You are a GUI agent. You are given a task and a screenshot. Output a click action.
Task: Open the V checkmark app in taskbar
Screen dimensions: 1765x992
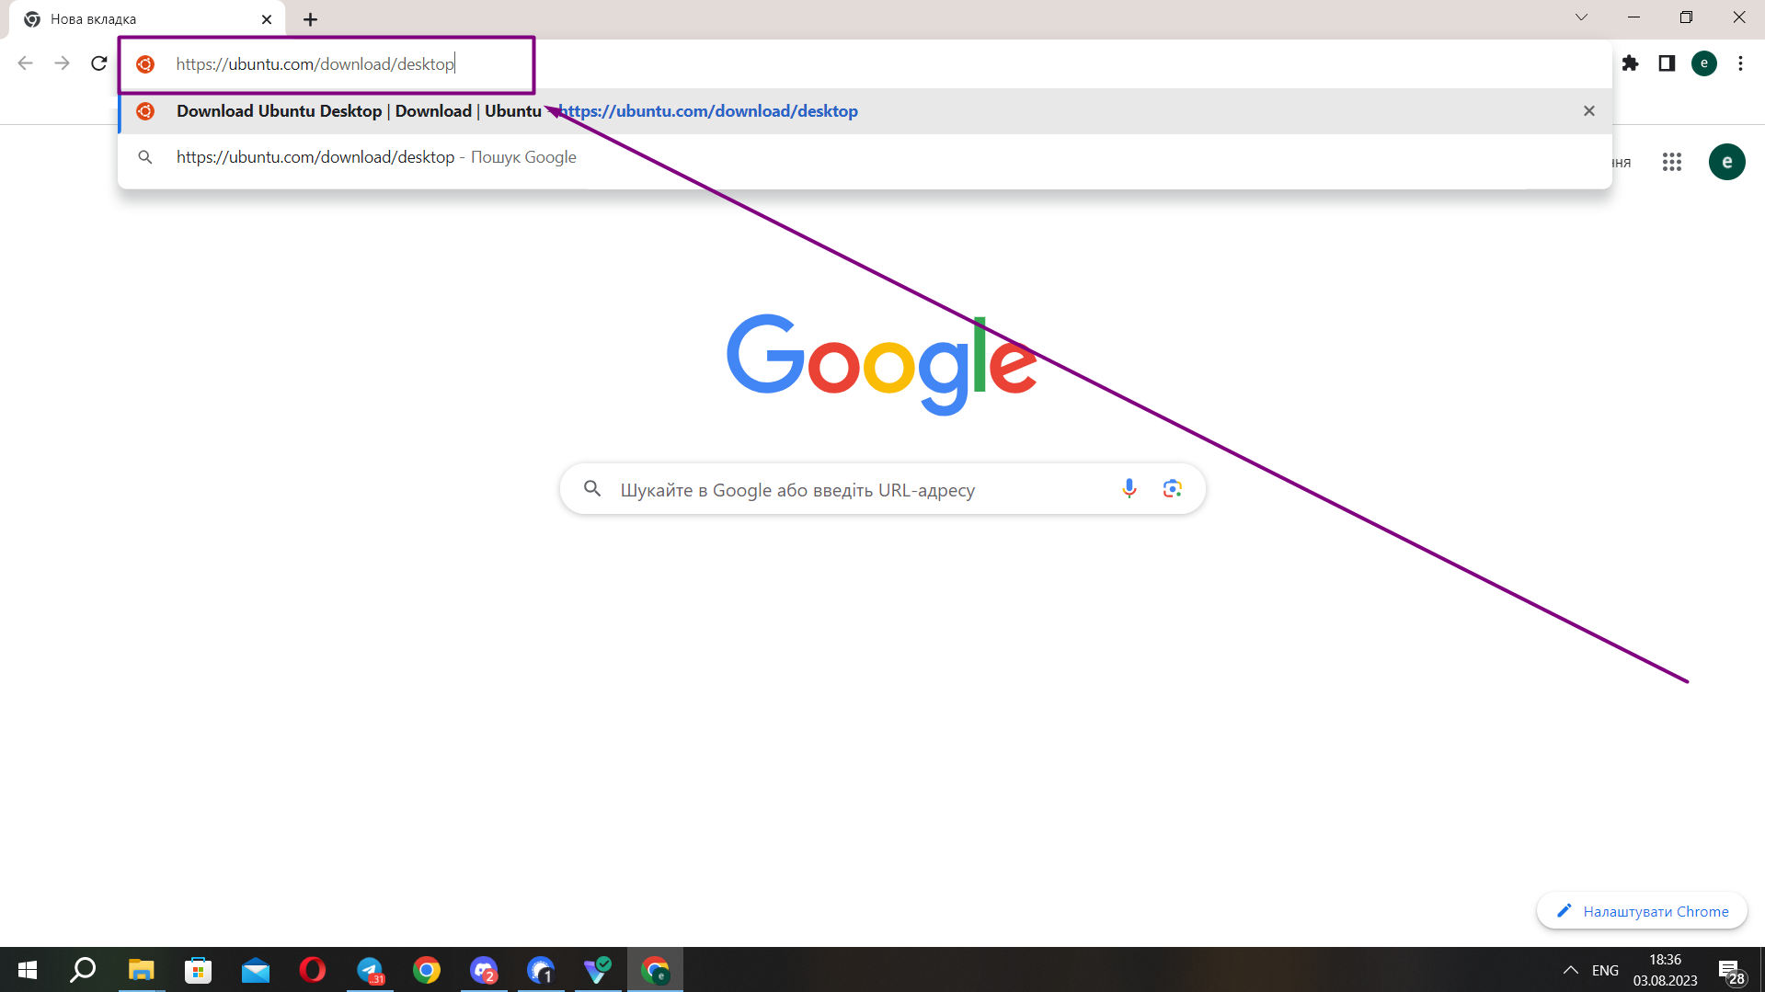pos(598,970)
